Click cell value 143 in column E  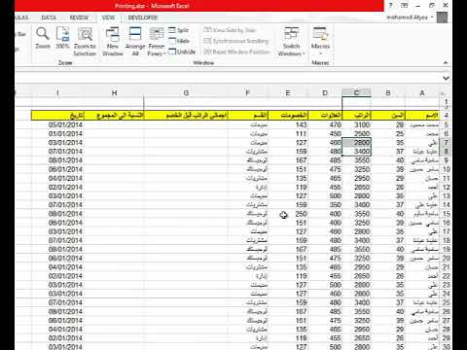point(288,124)
